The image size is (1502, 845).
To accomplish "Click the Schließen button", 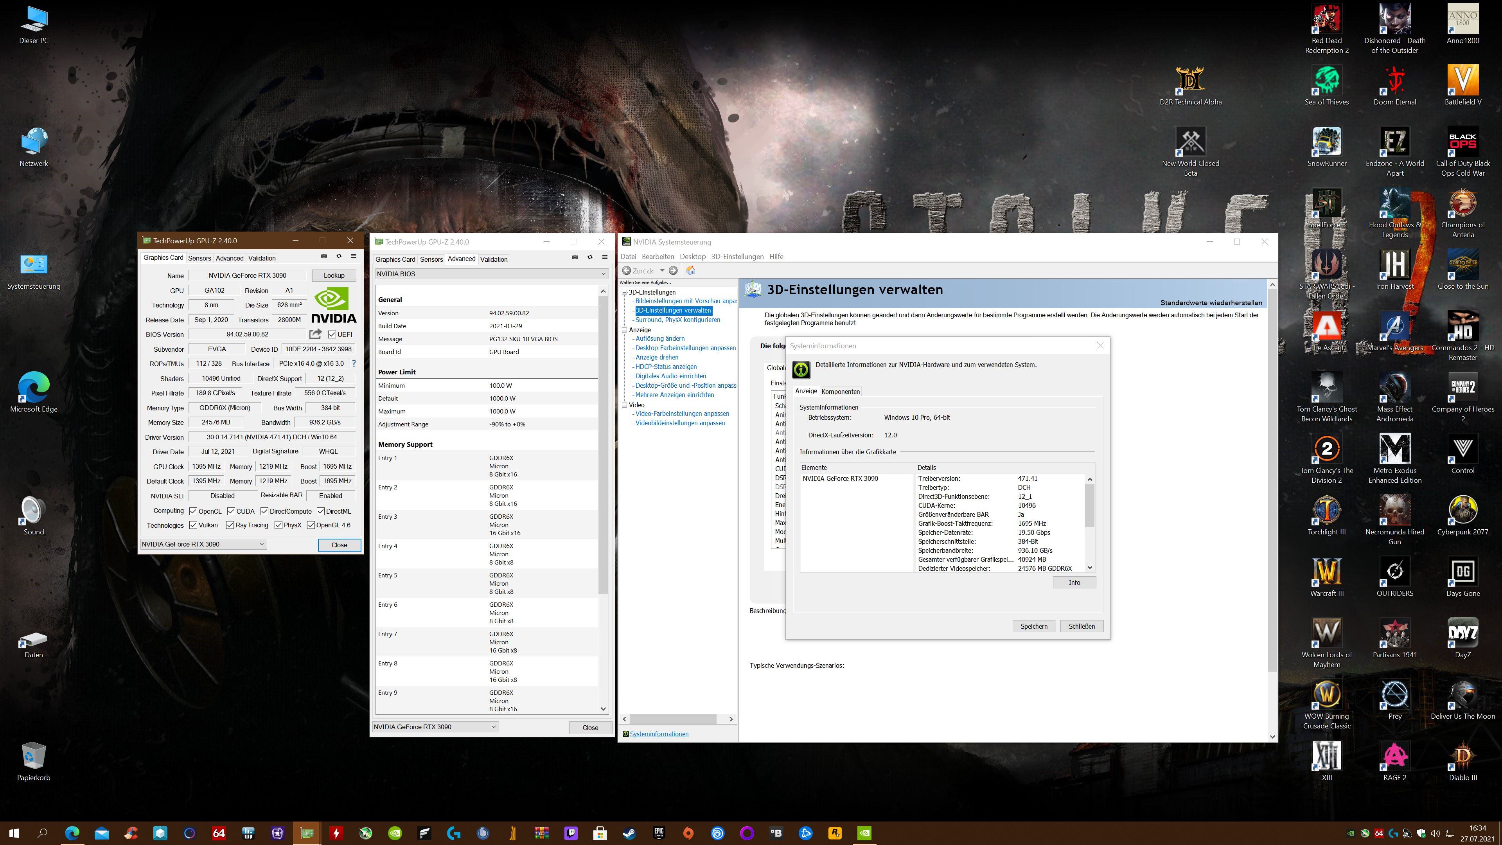I will tap(1082, 626).
